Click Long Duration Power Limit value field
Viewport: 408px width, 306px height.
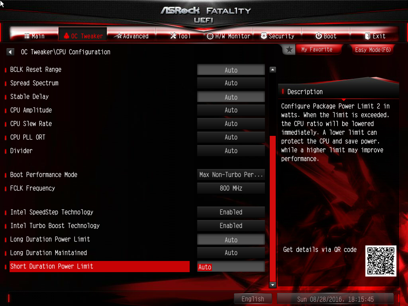point(231,239)
